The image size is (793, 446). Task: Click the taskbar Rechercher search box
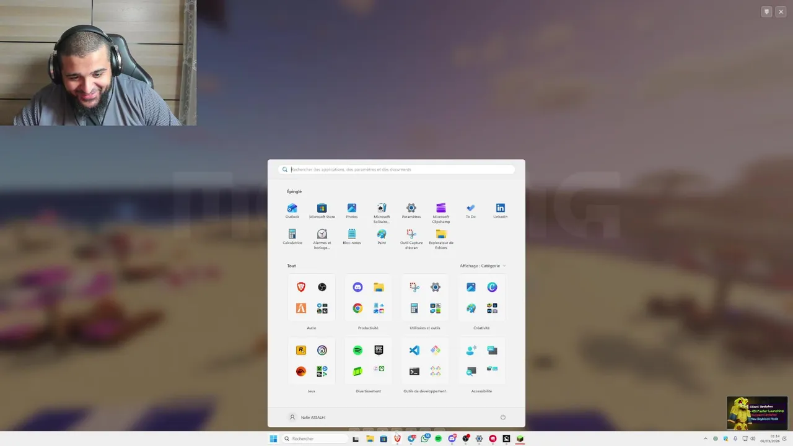315,439
